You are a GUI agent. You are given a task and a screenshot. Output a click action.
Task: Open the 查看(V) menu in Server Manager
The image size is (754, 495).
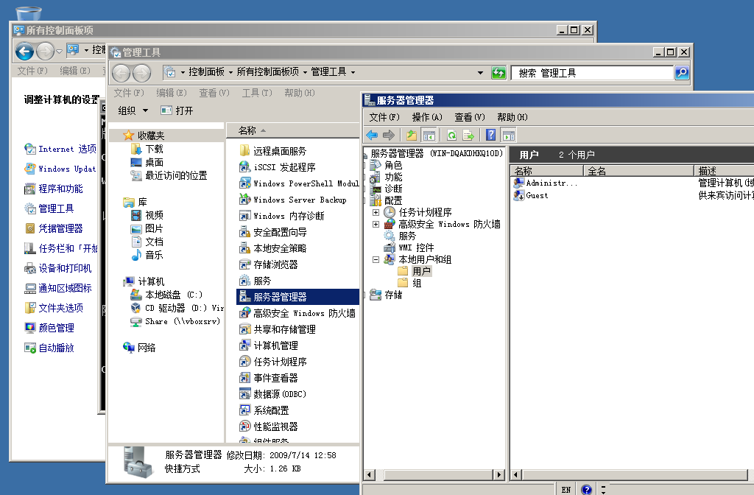pyautogui.click(x=470, y=117)
